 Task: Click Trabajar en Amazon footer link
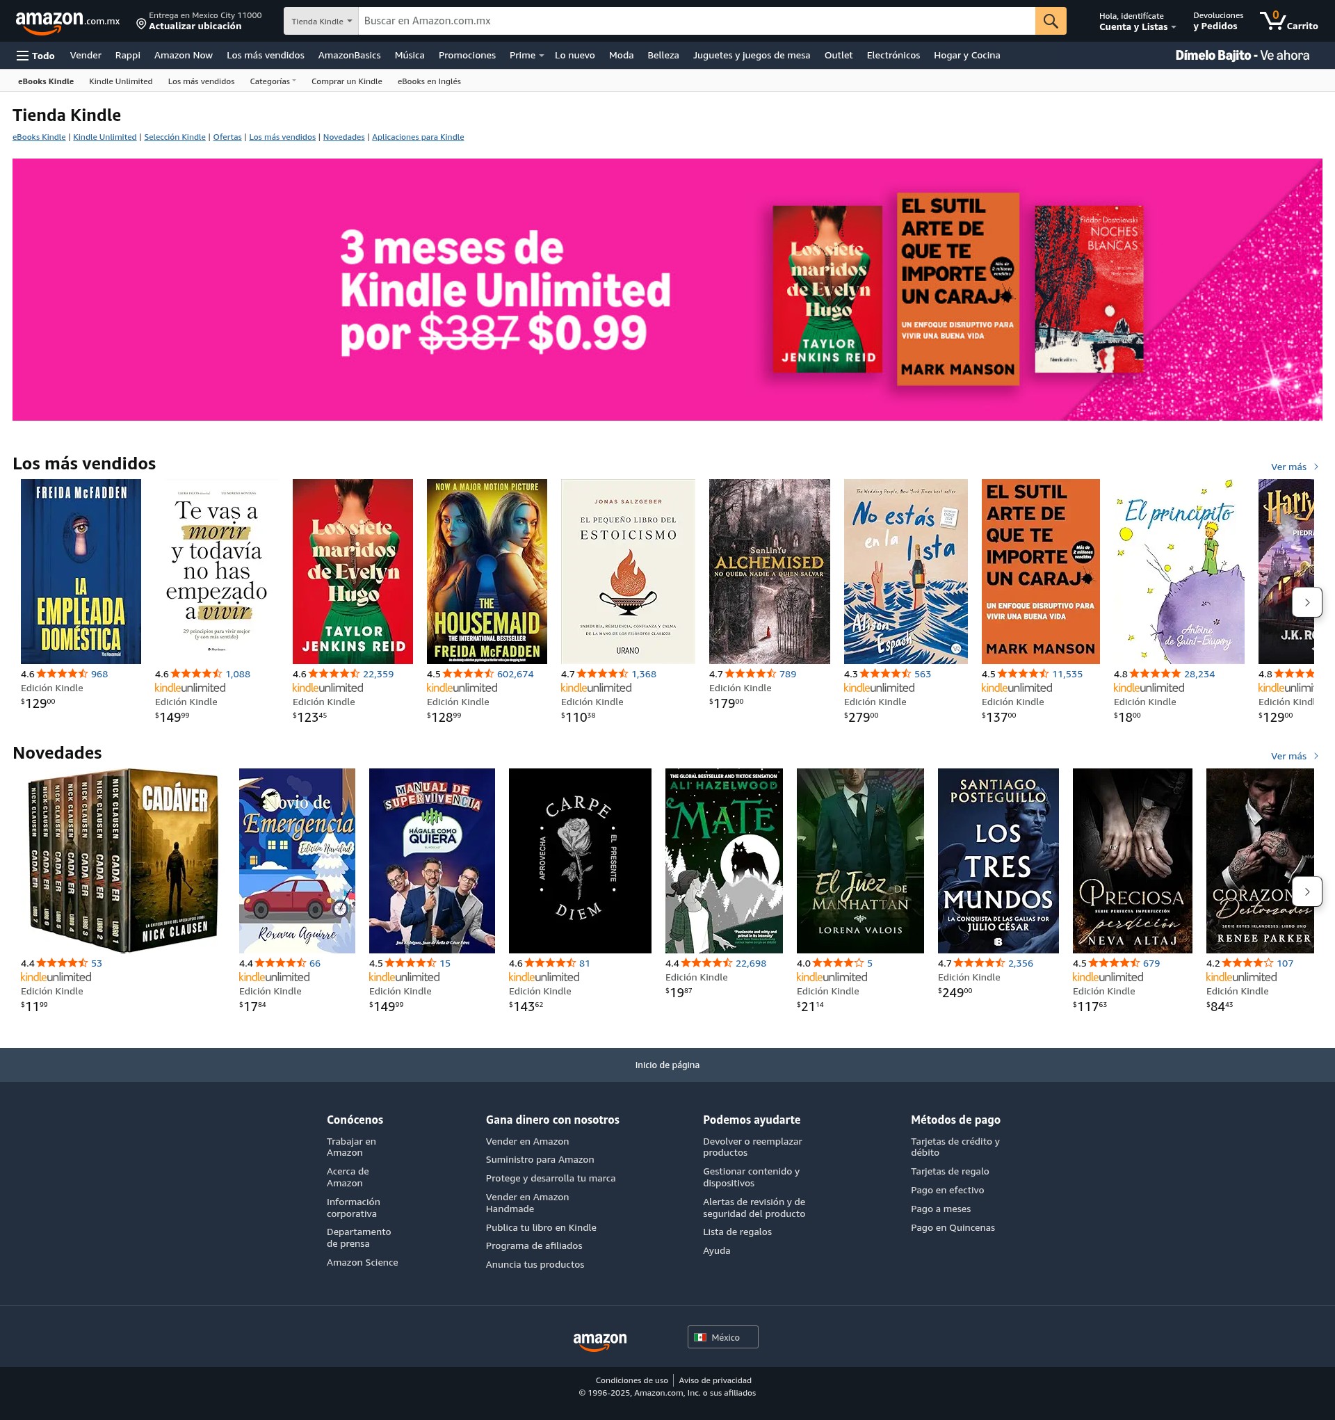pos(350,1147)
